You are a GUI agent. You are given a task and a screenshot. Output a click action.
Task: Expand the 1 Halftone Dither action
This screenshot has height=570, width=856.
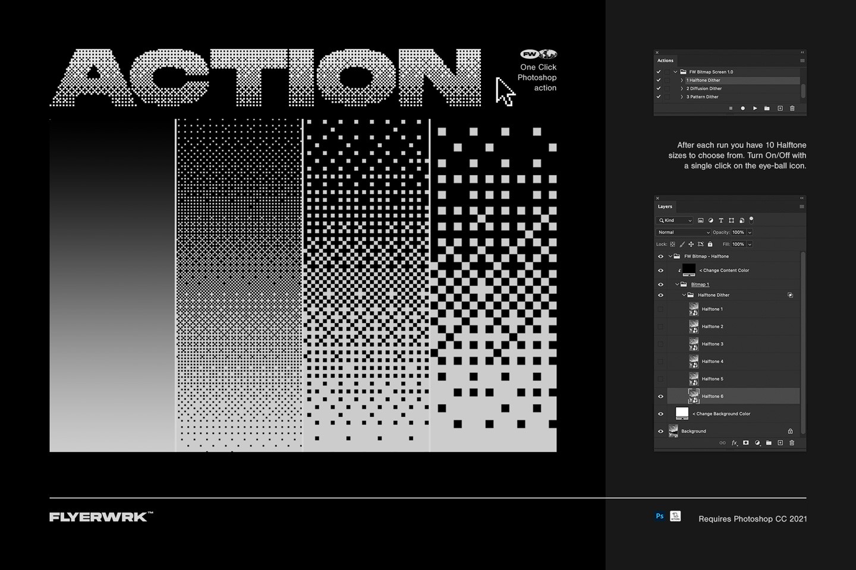682,80
